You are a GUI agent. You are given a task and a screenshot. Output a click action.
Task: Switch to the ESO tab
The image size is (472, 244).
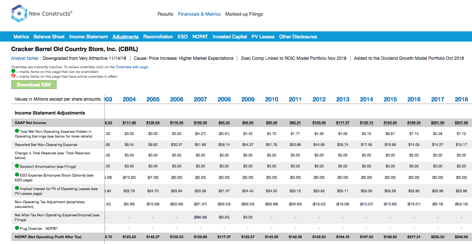183,37
